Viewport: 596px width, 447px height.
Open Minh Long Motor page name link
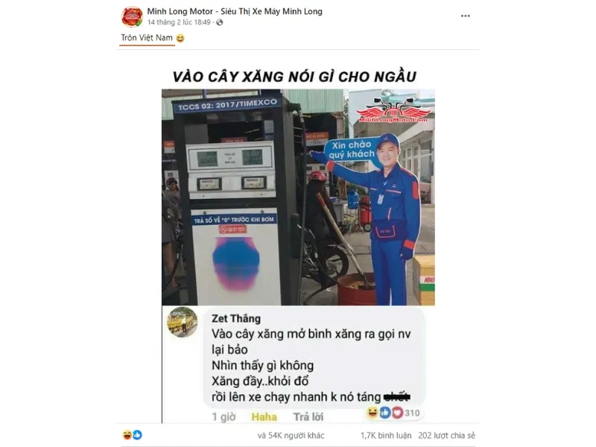click(235, 11)
